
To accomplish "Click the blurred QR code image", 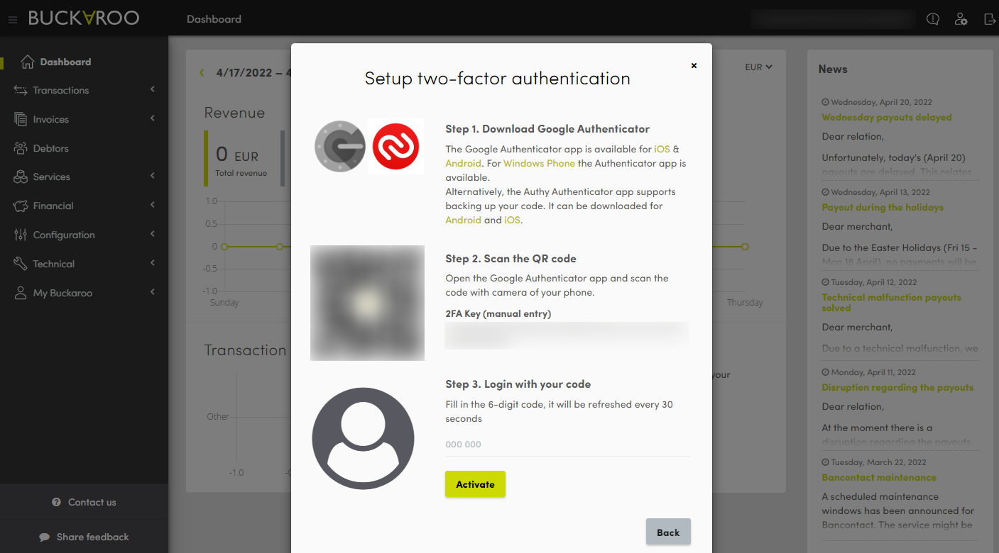I will pyautogui.click(x=367, y=303).
